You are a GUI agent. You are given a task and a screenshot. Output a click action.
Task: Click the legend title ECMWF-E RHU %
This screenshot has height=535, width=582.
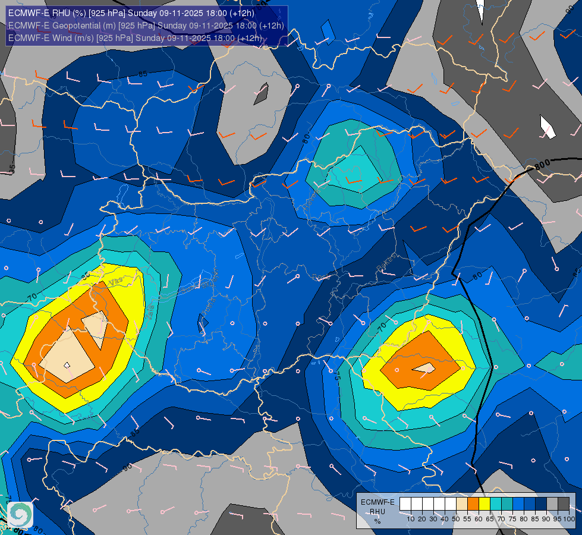pyautogui.click(x=377, y=512)
